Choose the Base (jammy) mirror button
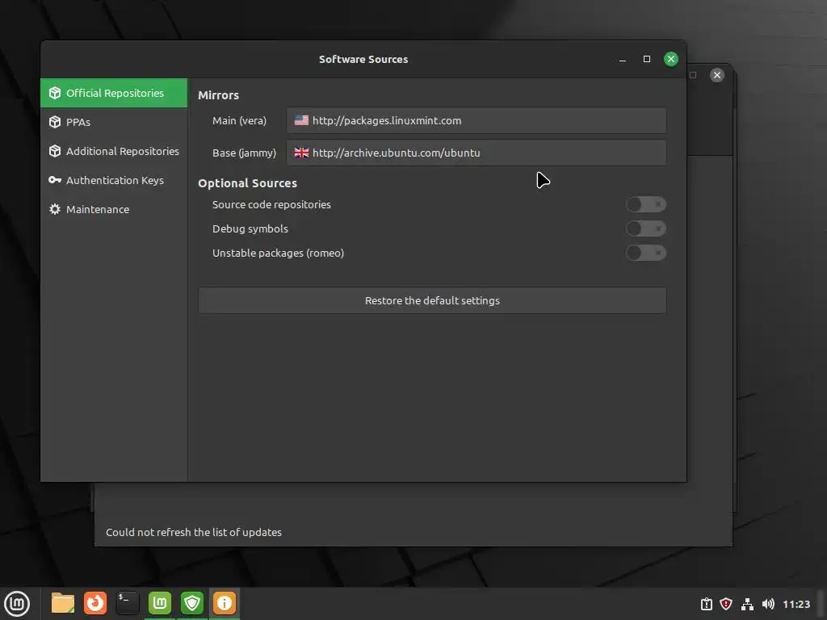Image resolution: width=827 pixels, height=620 pixels. click(x=476, y=153)
